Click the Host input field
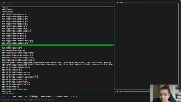Viewport: 181px width, 102px height. (57, 5)
